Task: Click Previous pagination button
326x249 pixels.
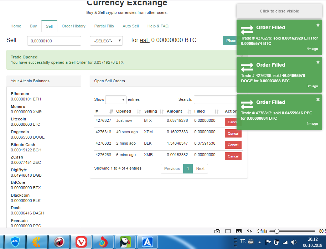Action: 172,168
